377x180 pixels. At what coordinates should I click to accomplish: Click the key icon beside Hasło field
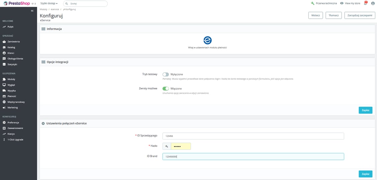tap(167, 146)
